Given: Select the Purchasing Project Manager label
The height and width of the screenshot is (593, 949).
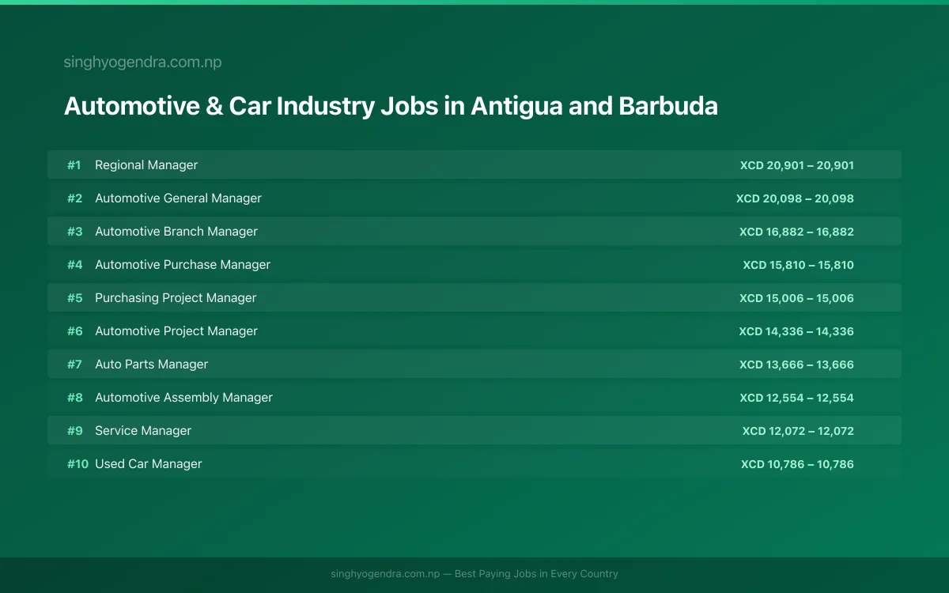Looking at the screenshot, I should pyautogui.click(x=176, y=298).
